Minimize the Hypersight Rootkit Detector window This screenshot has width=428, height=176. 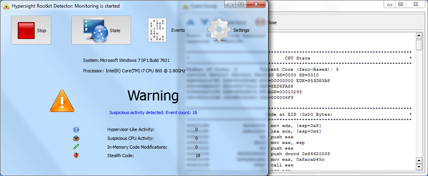230,4
